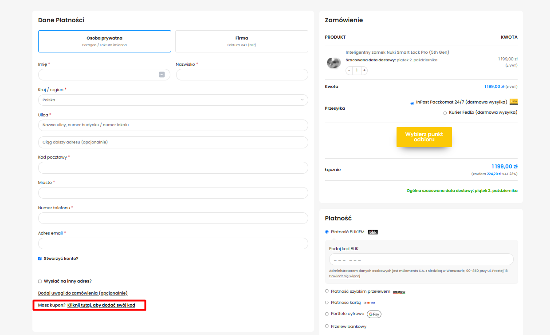Enable the Wysłać na inny adres checkbox

pos(40,281)
